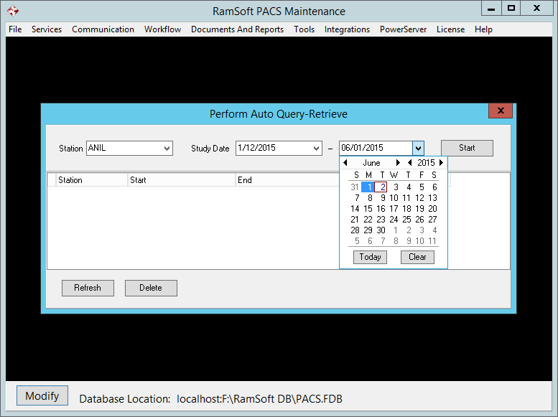This screenshot has width=558, height=417.
Task: Click the RamSoft app icon in title bar
Action: (12, 11)
